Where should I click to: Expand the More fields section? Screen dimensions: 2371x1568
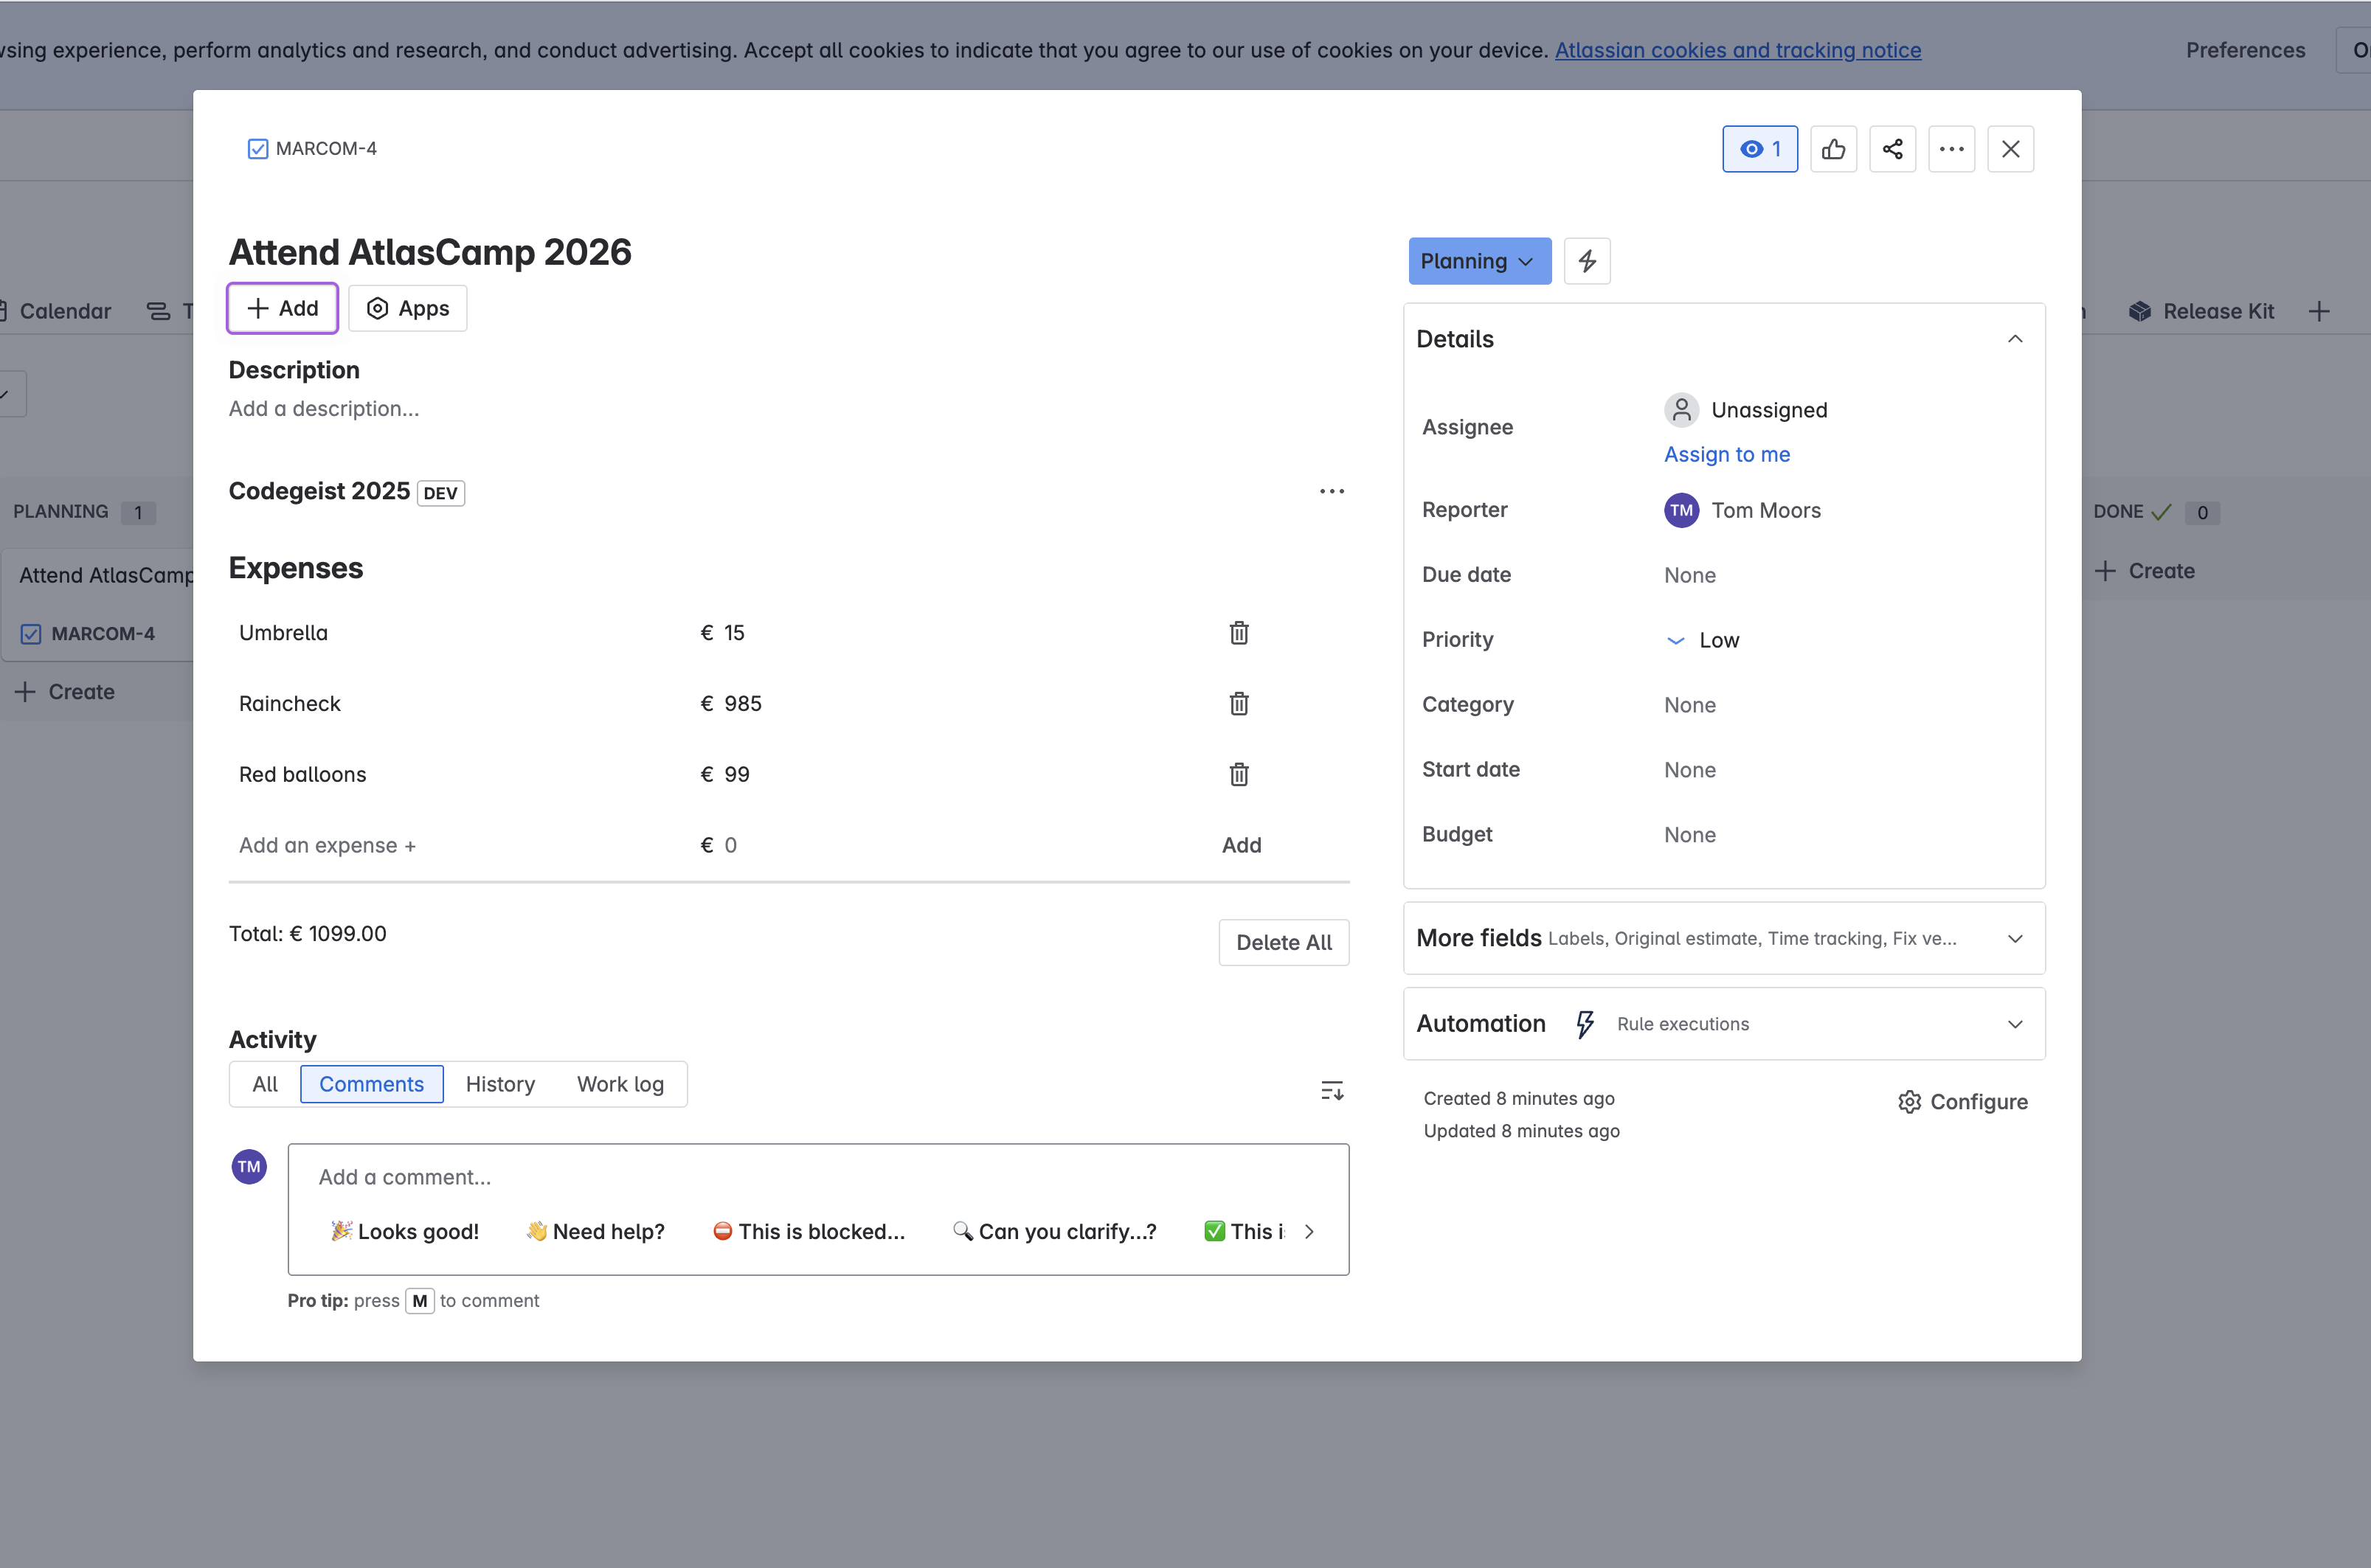click(2014, 938)
